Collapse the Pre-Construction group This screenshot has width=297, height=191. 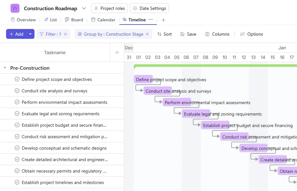(5, 68)
